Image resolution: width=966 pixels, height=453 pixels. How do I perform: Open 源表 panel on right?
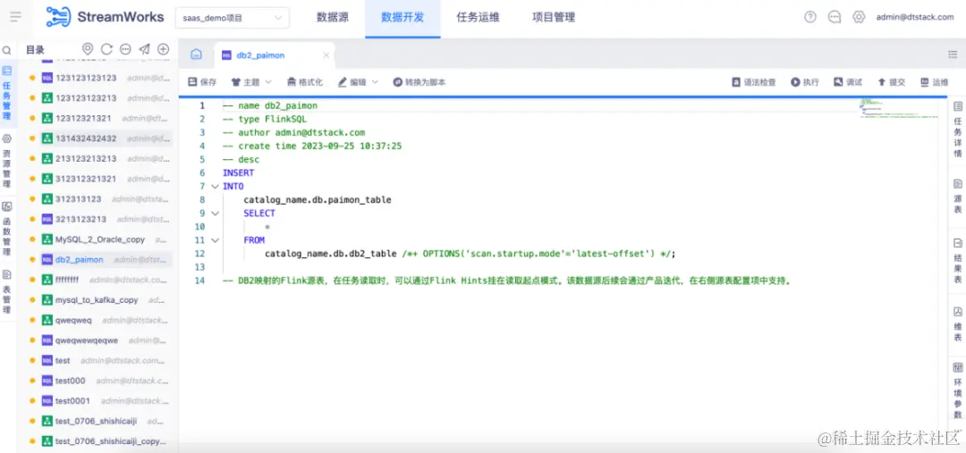click(x=957, y=197)
